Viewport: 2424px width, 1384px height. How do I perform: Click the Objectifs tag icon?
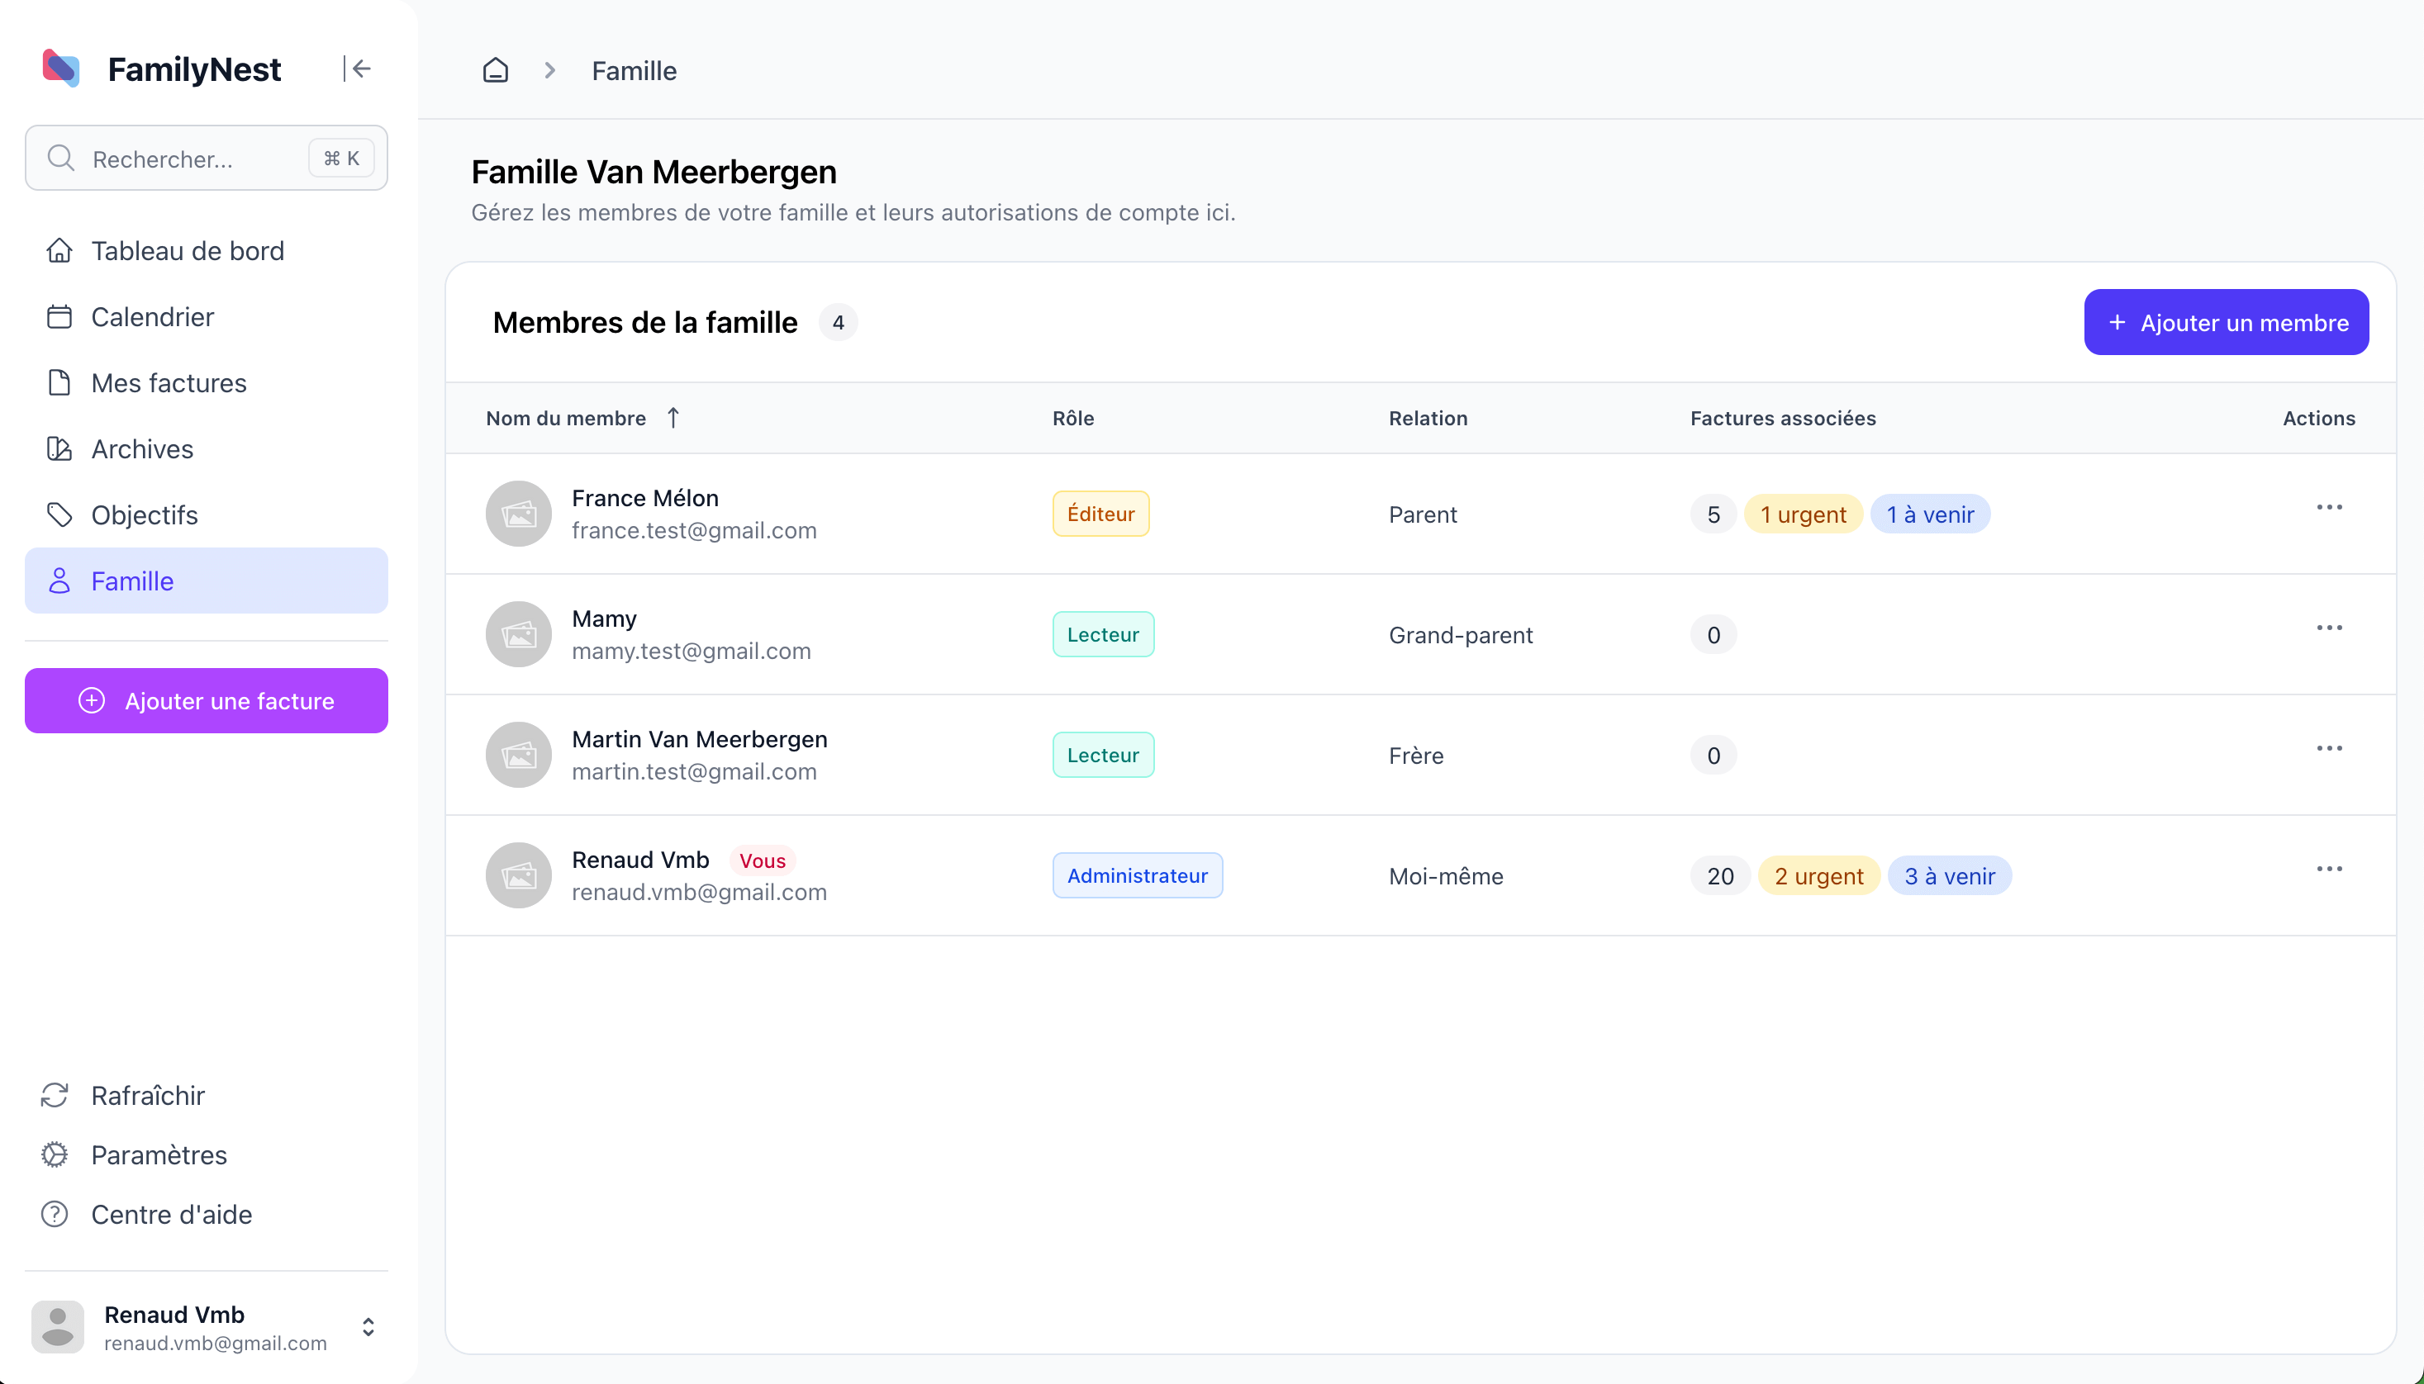[x=59, y=514]
